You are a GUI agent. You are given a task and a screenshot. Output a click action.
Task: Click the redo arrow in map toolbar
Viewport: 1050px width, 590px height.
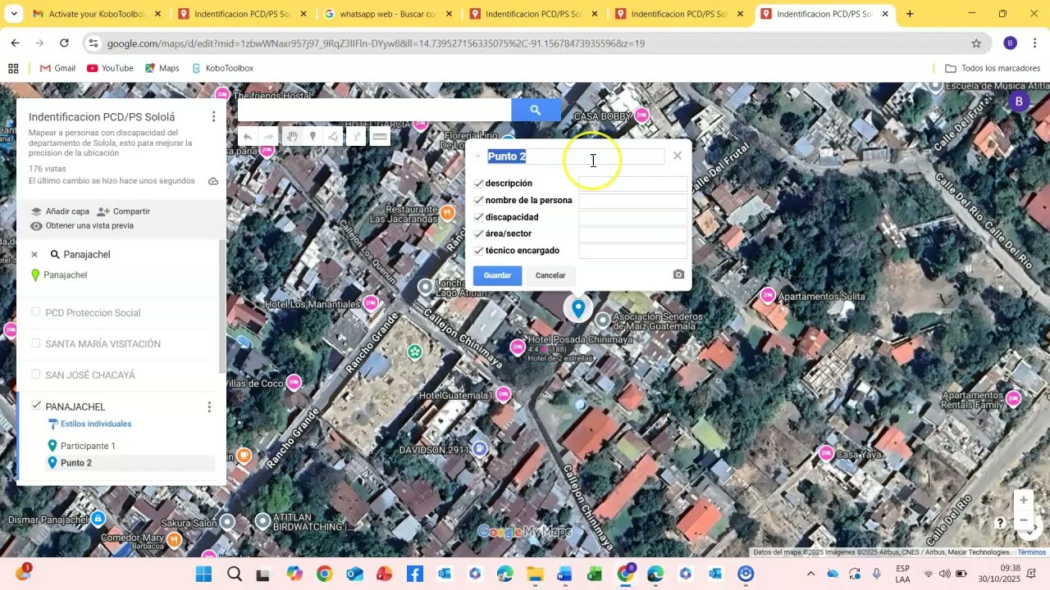(x=268, y=137)
